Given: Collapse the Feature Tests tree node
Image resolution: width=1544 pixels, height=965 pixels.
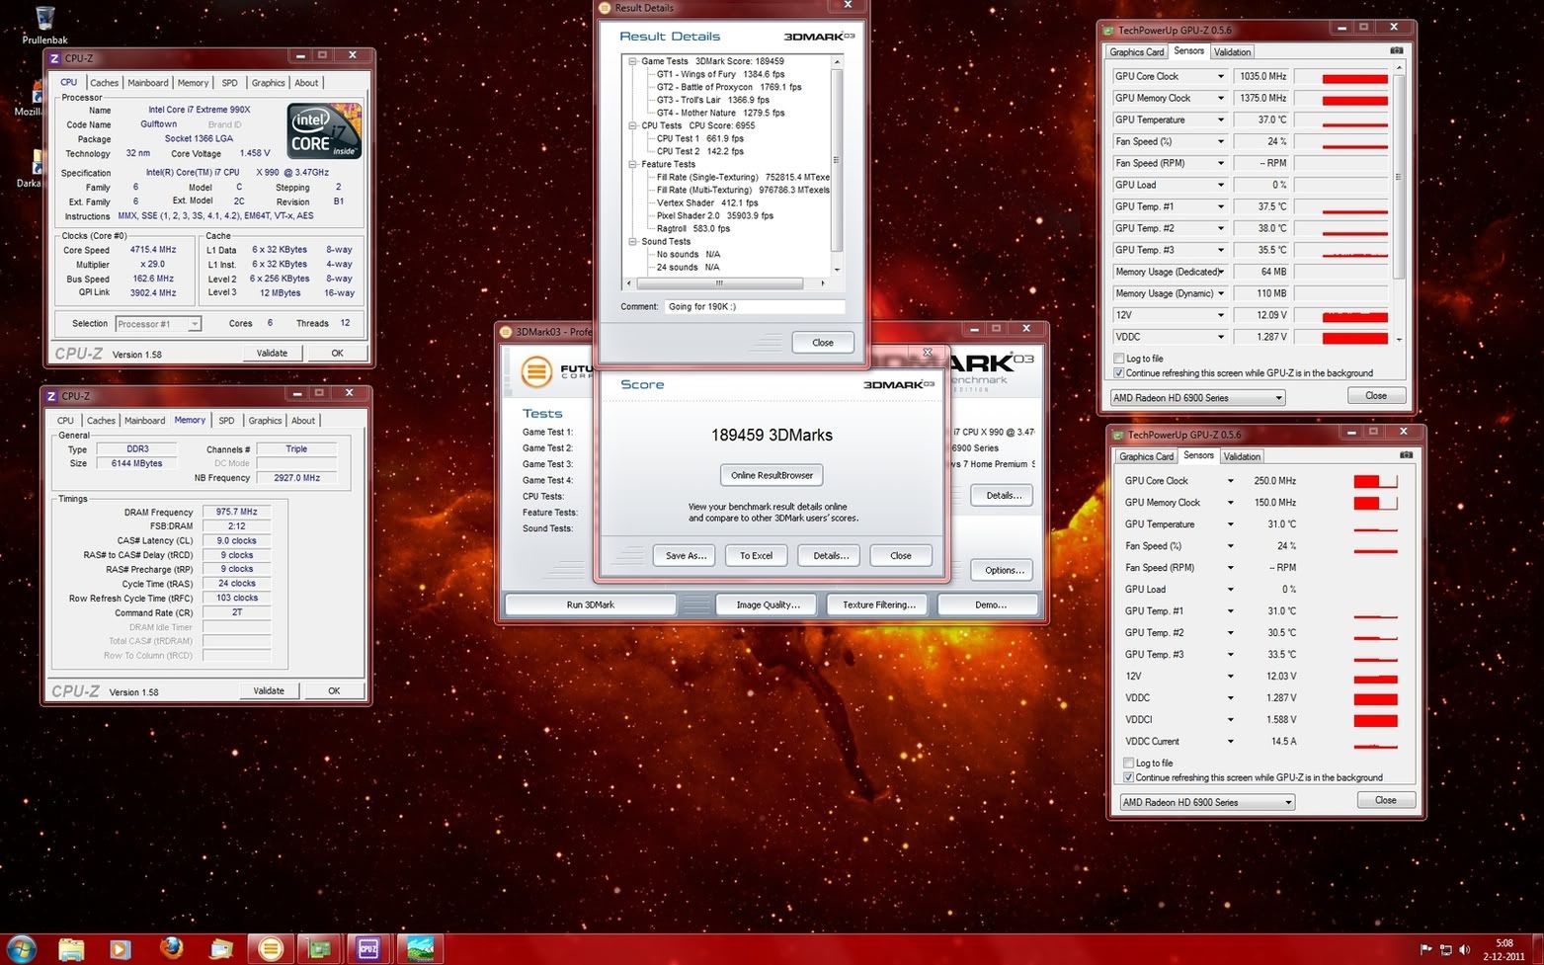Looking at the screenshot, I should 632,164.
